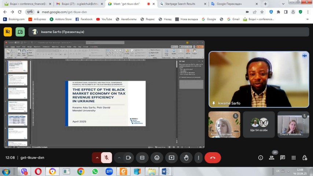Open the YouTube bookmark

click(104, 19)
